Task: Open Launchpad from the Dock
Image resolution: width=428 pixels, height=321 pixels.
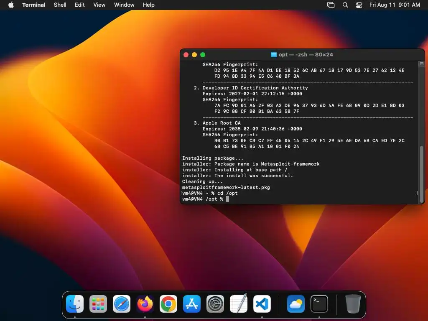Action: tap(98, 303)
